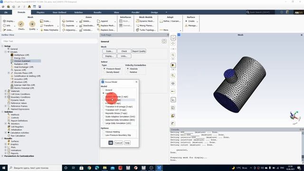The image size is (304, 171).
Task: Enable the Viscous Heating checkbox
Action: point(104,132)
